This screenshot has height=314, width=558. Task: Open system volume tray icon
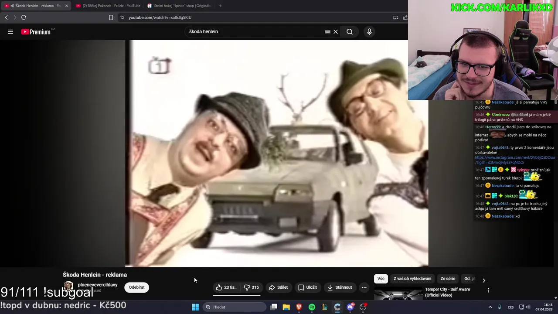[528, 307]
